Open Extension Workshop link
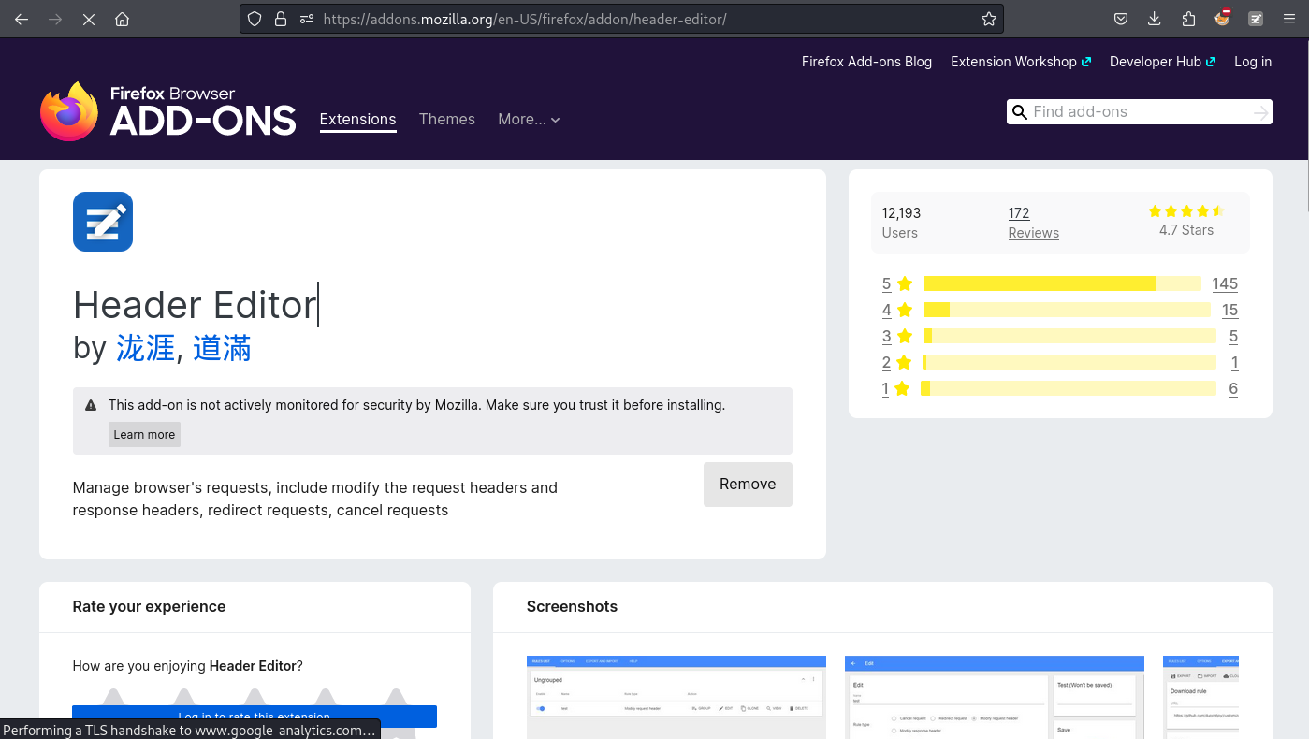This screenshot has width=1309, height=739. tap(1021, 62)
